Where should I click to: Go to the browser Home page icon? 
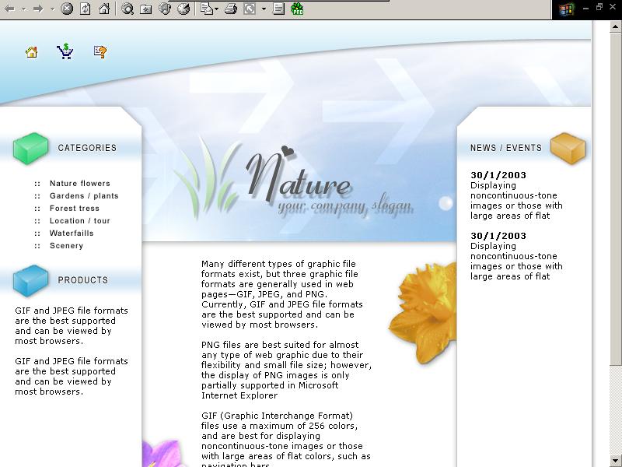tap(104, 9)
